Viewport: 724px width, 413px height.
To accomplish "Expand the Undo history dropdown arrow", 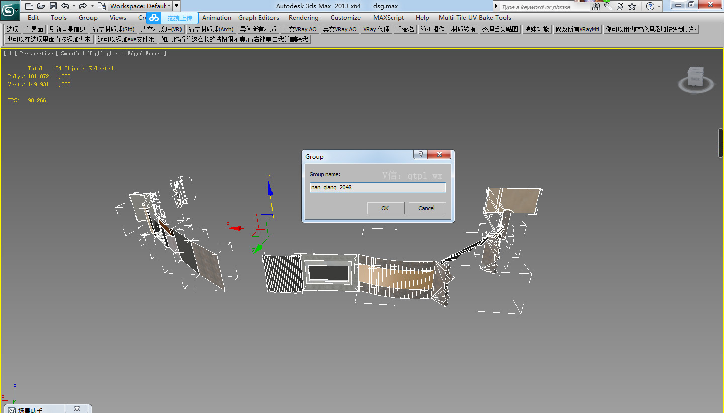I will click(74, 6).
